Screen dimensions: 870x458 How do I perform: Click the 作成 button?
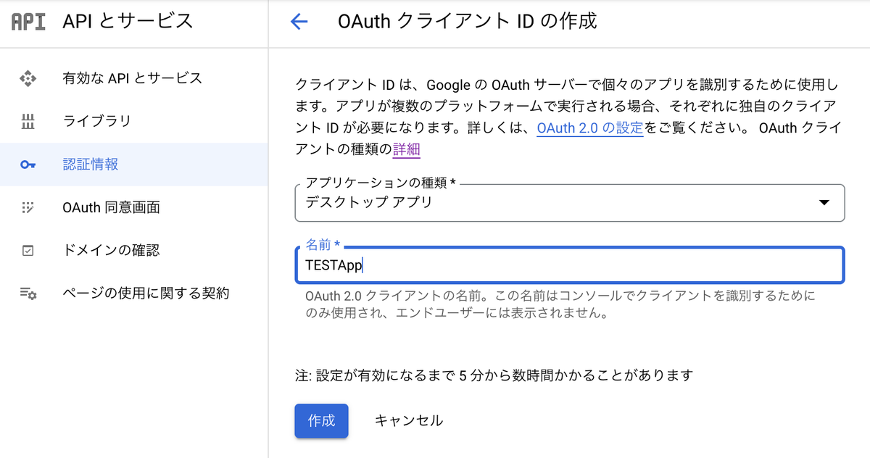(321, 421)
